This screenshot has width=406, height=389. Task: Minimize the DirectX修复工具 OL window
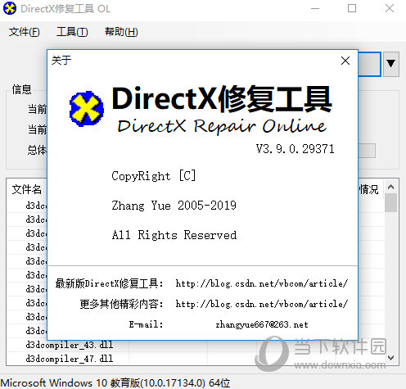315,8
